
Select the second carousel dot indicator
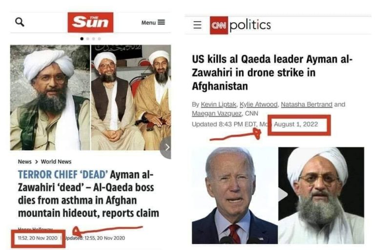[88, 39]
